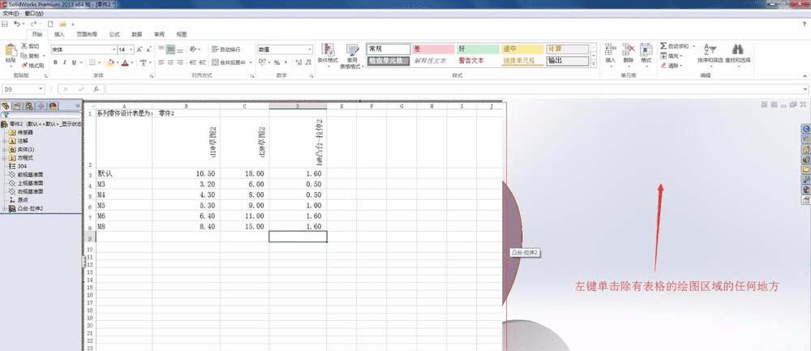Align text right
Screen dimensions: 811x351
pyautogui.click(x=180, y=62)
